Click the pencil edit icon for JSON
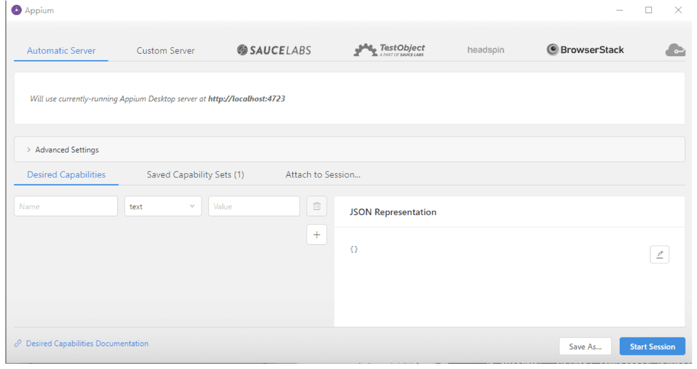 tap(659, 255)
